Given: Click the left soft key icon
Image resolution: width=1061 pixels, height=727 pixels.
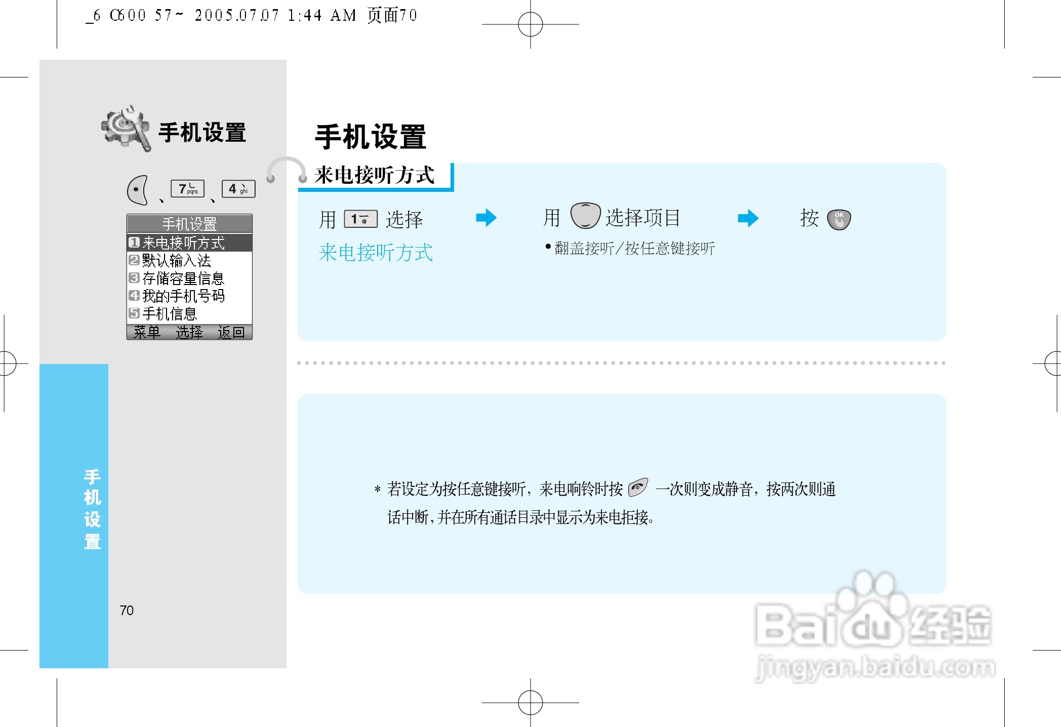Looking at the screenshot, I should pyautogui.click(x=138, y=190).
